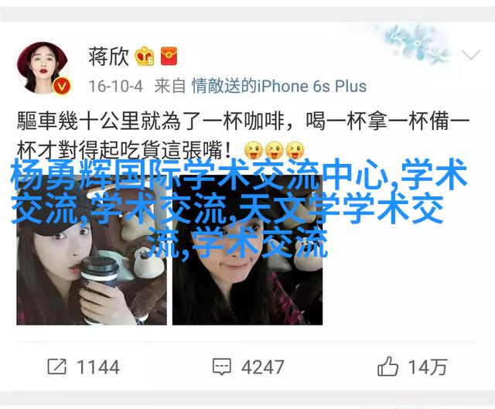Click the 14万 likes count
The height and width of the screenshot is (409, 495).
pyautogui.click(x=428, y=367)
